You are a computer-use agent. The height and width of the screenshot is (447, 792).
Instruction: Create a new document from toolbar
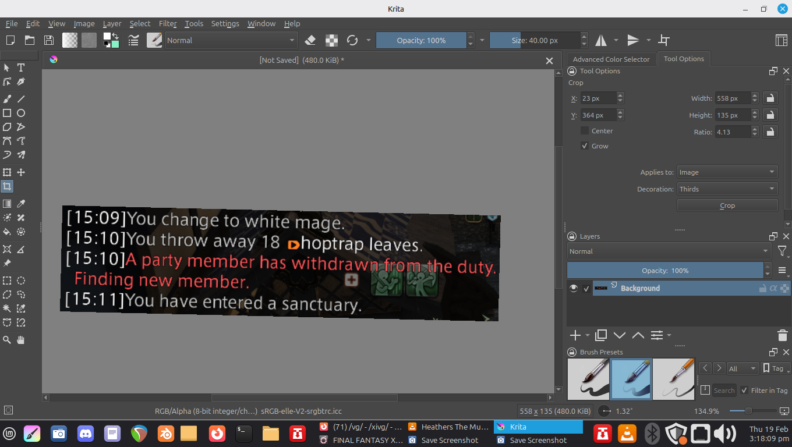tap(10, 40)
